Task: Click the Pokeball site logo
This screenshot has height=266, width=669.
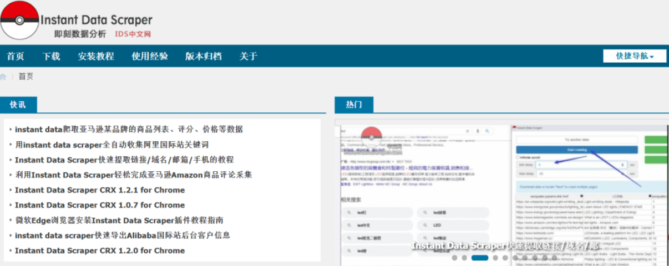Action: pyautogui.click(x=20, y=21)
